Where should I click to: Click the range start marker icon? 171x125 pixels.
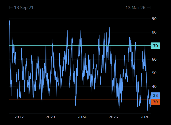[11, 8]
